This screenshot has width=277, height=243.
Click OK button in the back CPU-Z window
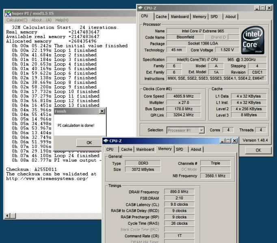(x=258, y=150)
